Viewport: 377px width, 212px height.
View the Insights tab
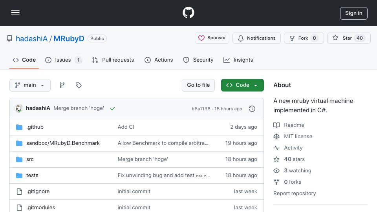pyautogui.click(x=238, y=60)
